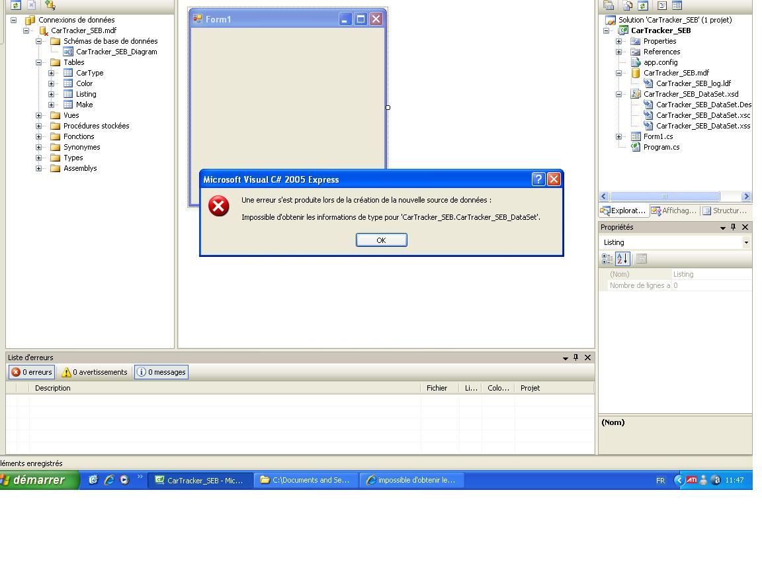
Task: Toggle the 0 messages filter button
Action: coord(161,372)
